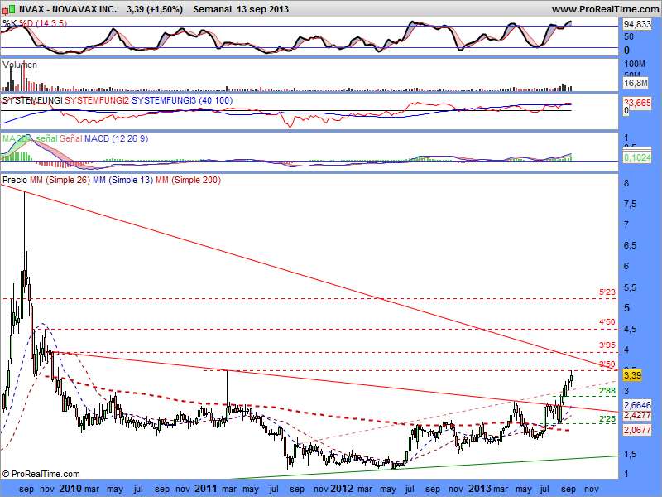Select the 4'50 resistance level label

(607, 322)
